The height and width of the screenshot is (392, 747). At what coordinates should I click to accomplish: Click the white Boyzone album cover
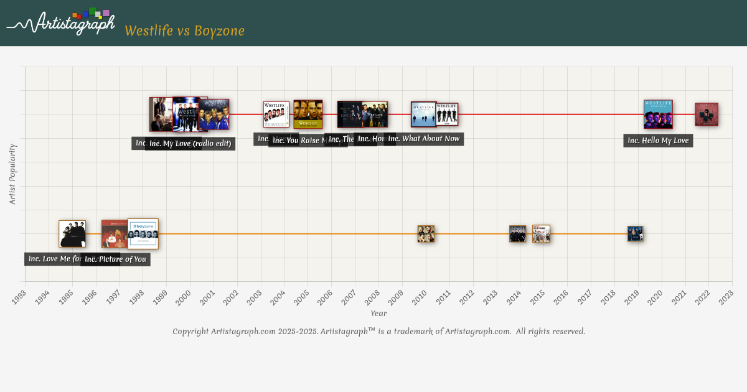click(x=144, y=234)
